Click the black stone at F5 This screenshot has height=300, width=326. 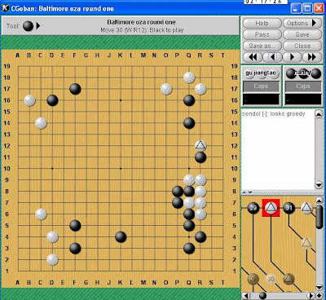pyautogui.click(x=75, y=226)
